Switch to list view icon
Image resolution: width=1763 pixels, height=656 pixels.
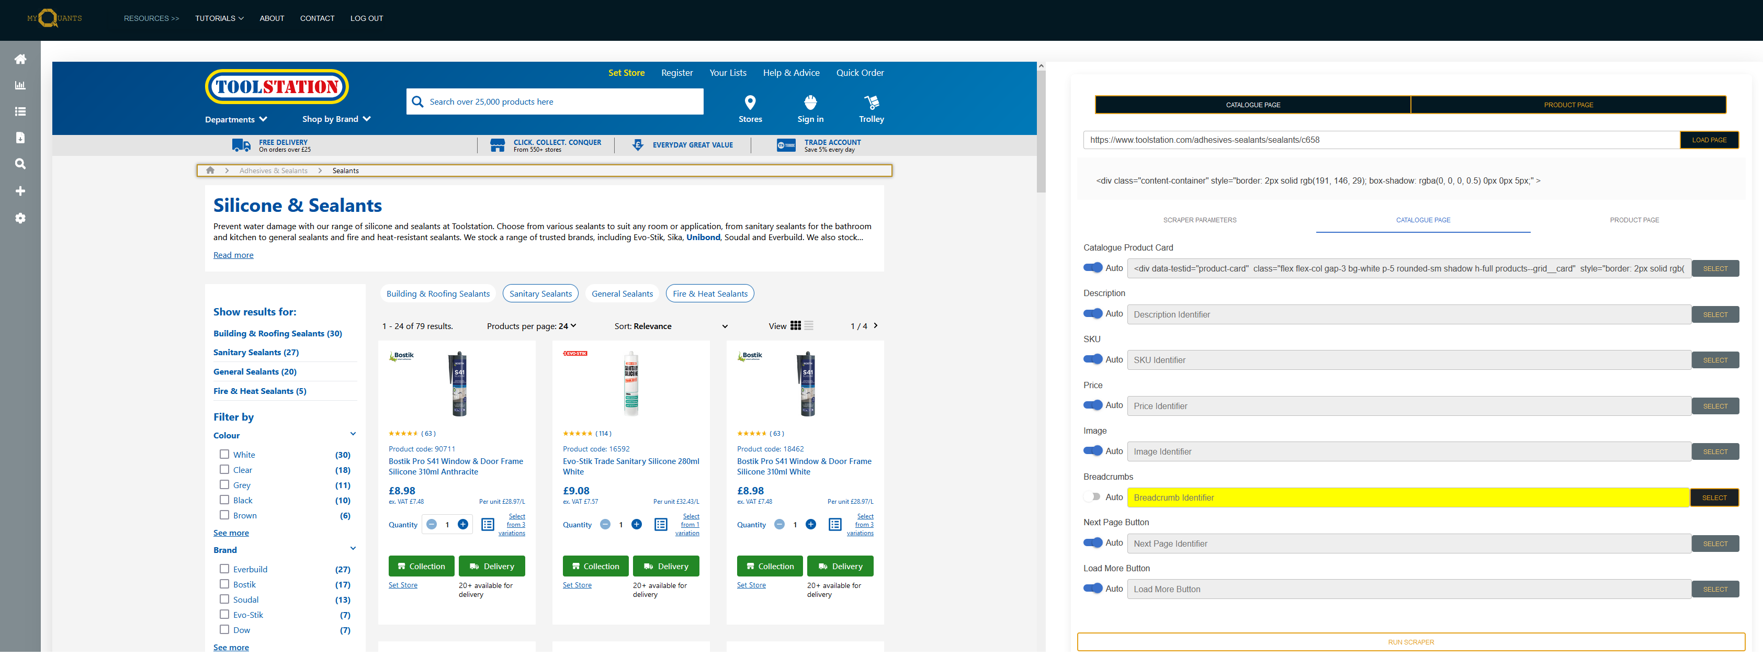(x=809, y=326)
